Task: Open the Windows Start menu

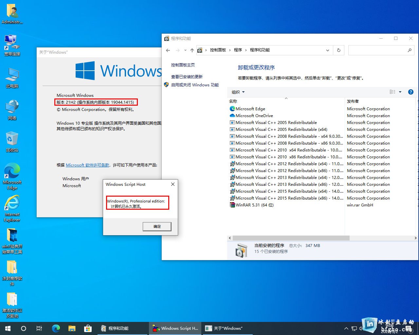Action: 8,328
